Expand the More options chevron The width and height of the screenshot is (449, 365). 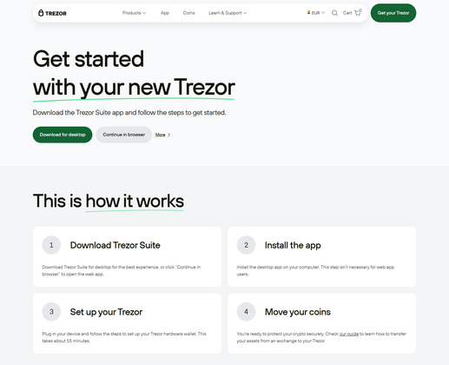(169, 135)
